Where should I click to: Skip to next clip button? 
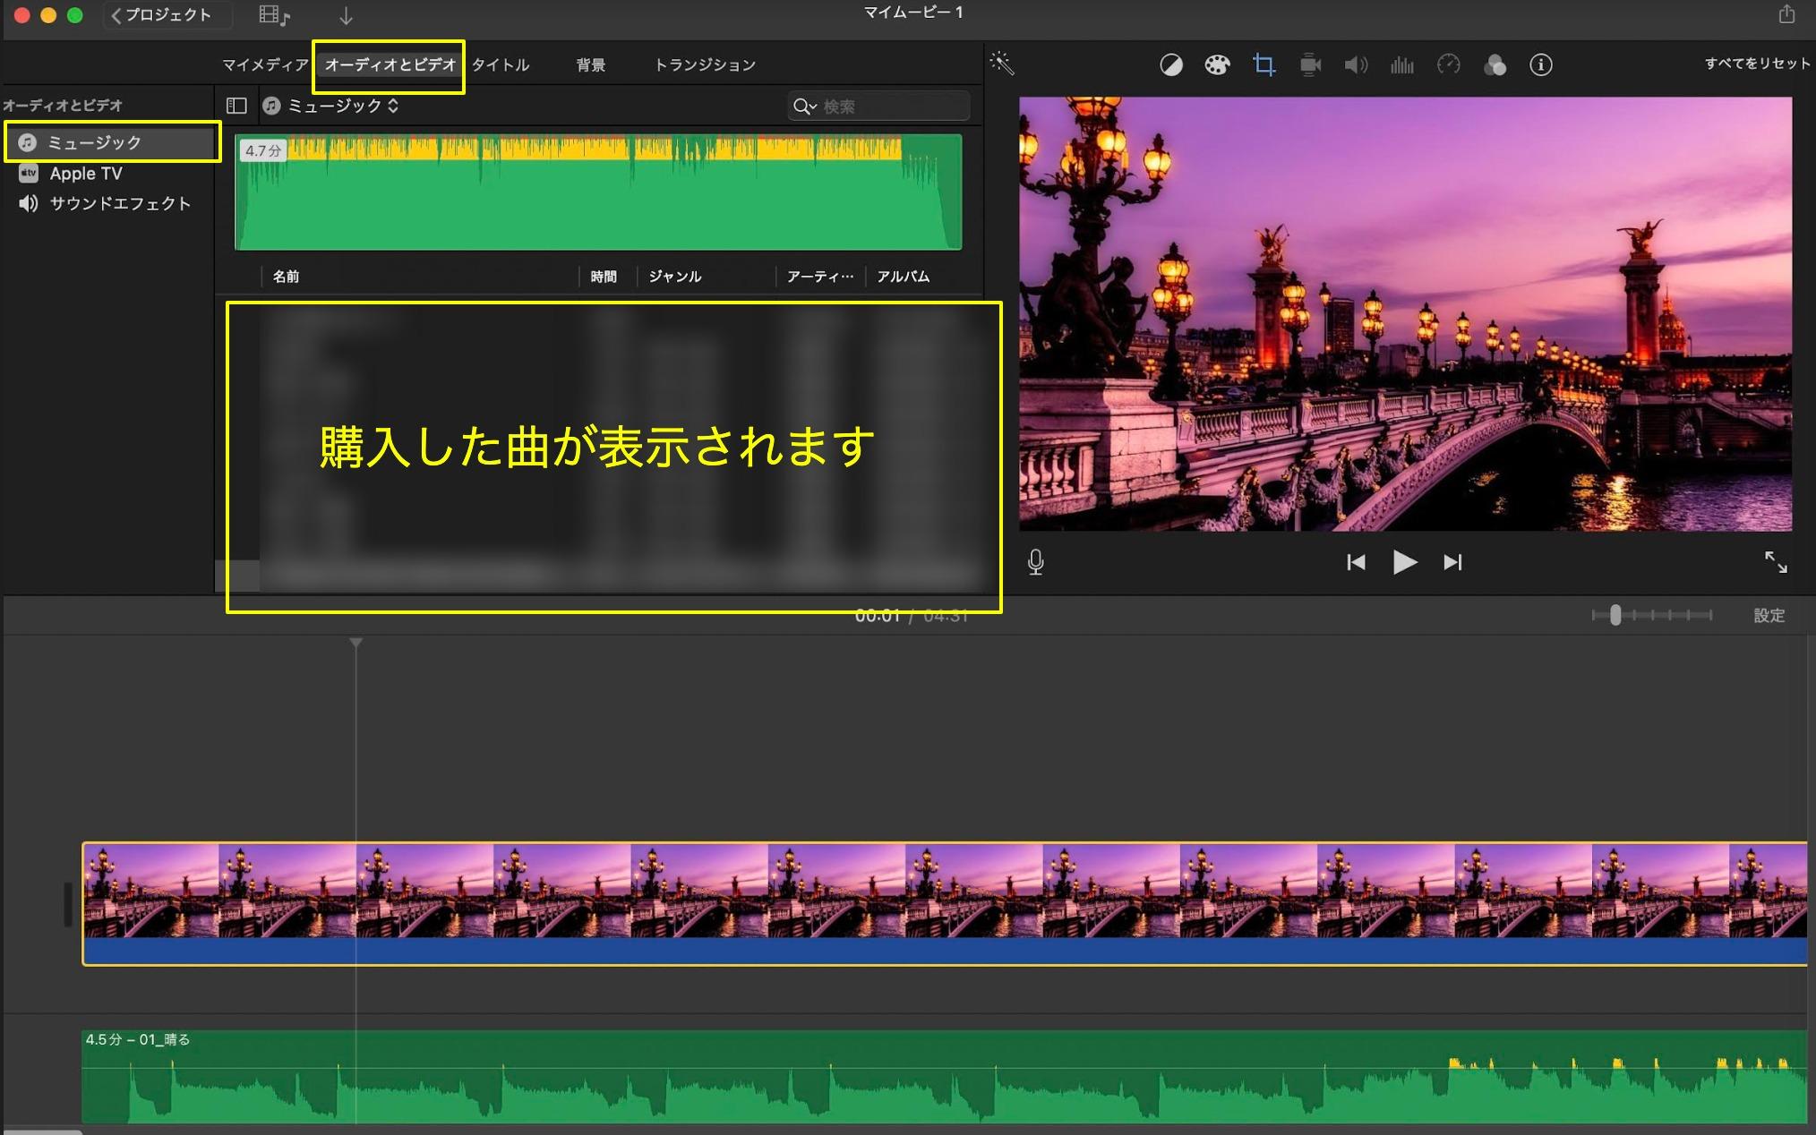pos(1452,562)
